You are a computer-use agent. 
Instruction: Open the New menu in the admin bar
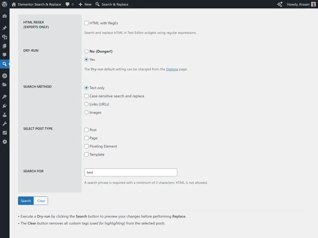tap(84, 4)
